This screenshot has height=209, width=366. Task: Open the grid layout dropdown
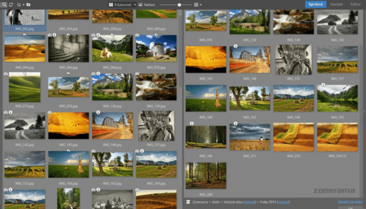click(201, 5)
